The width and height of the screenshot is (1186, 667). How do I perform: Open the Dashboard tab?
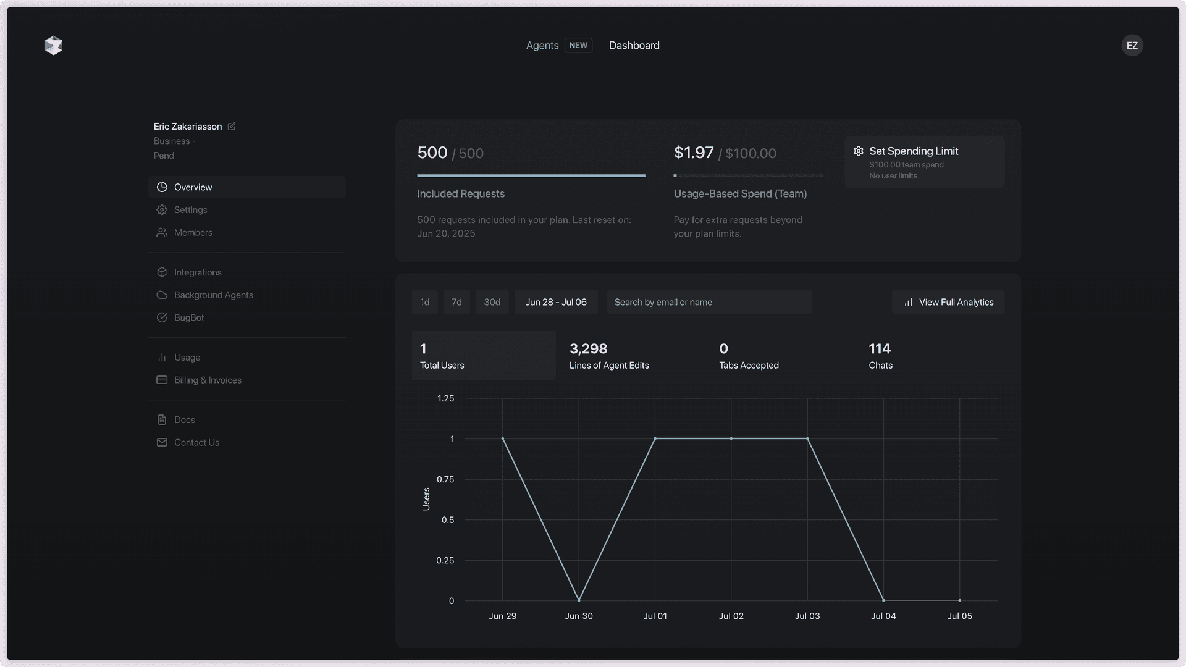634,45
